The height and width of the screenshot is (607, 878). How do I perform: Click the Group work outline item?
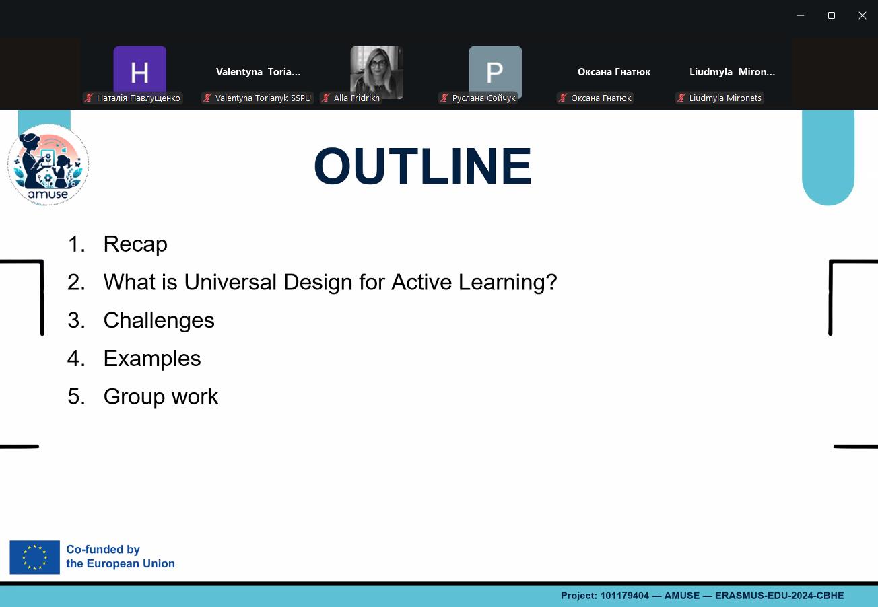coord(160,396)
